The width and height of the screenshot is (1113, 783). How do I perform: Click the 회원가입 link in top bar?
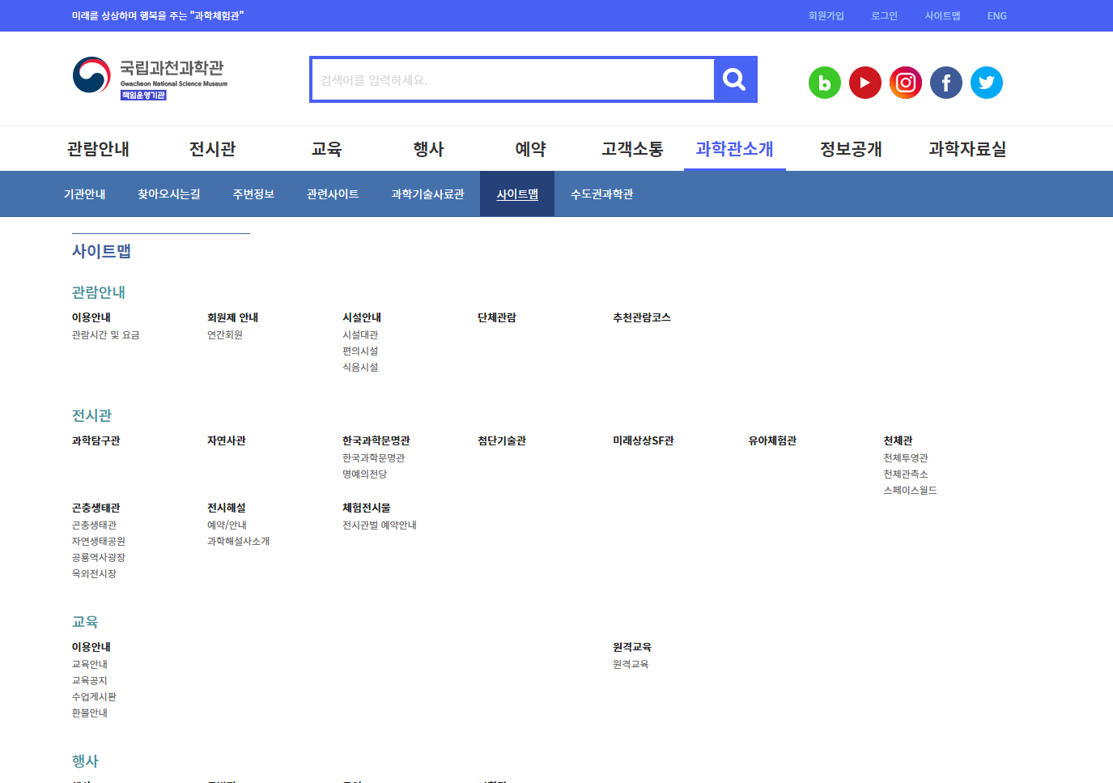pyautogui.click(x=826, y=16)
